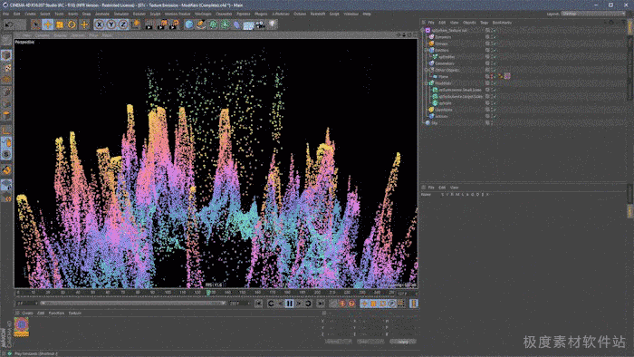Switch to Texture mode in left palette
This screenshot has height=357, width=634.
coord(6,68)
